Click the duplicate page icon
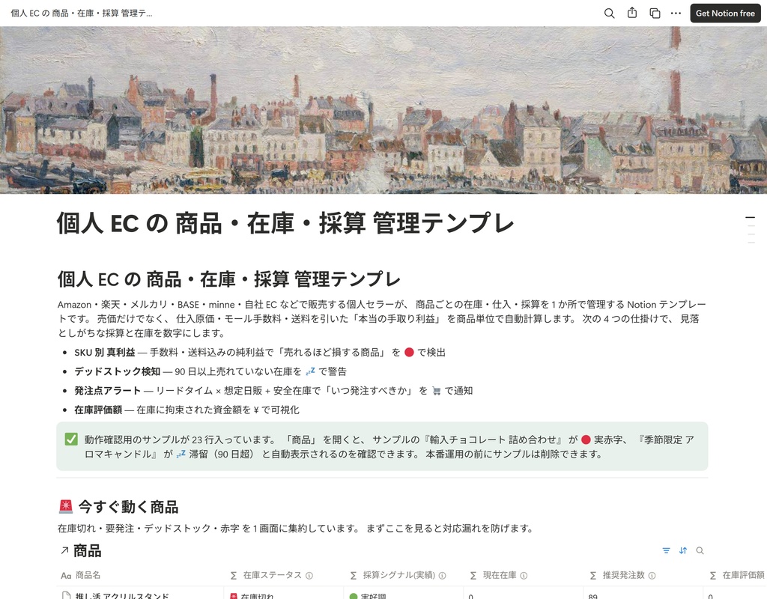Image resolution: width=767 pixels, height=599 pixels. (x=655, y=13)
